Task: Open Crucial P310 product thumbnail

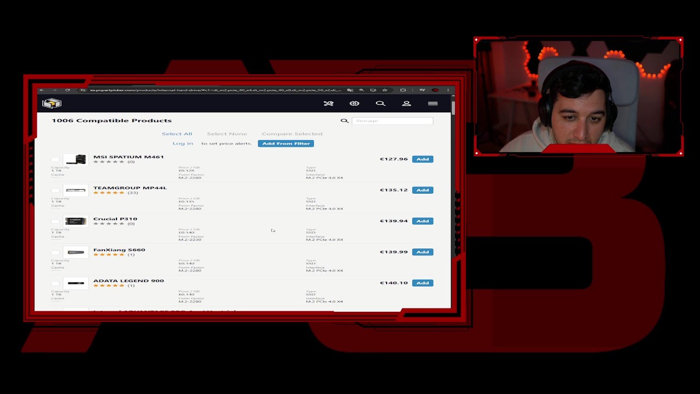Action: point(75,221)
